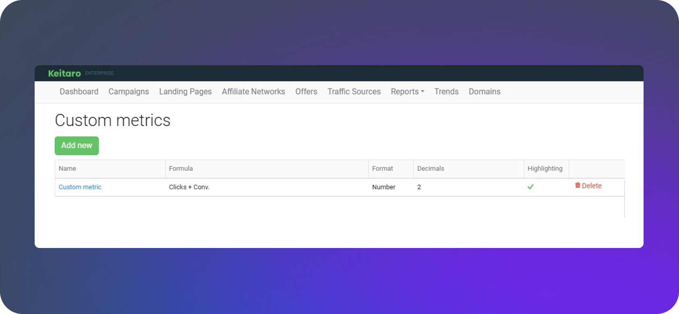Open Affiliate Networks tab

click(x=253, y=92)
